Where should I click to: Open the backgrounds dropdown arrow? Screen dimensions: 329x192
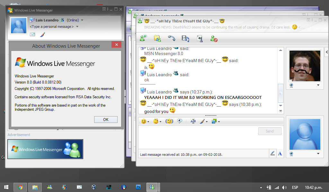[219, 122]
